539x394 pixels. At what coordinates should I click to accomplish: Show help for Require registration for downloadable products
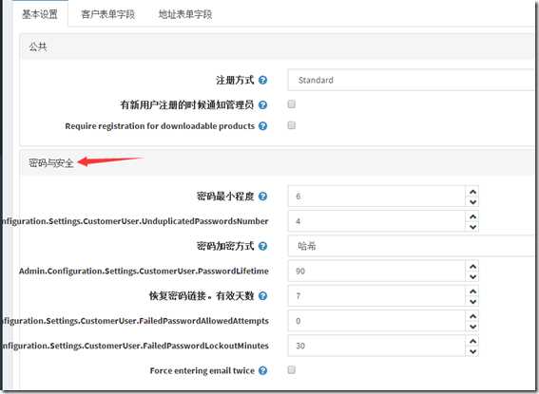(x=262, y=126)
